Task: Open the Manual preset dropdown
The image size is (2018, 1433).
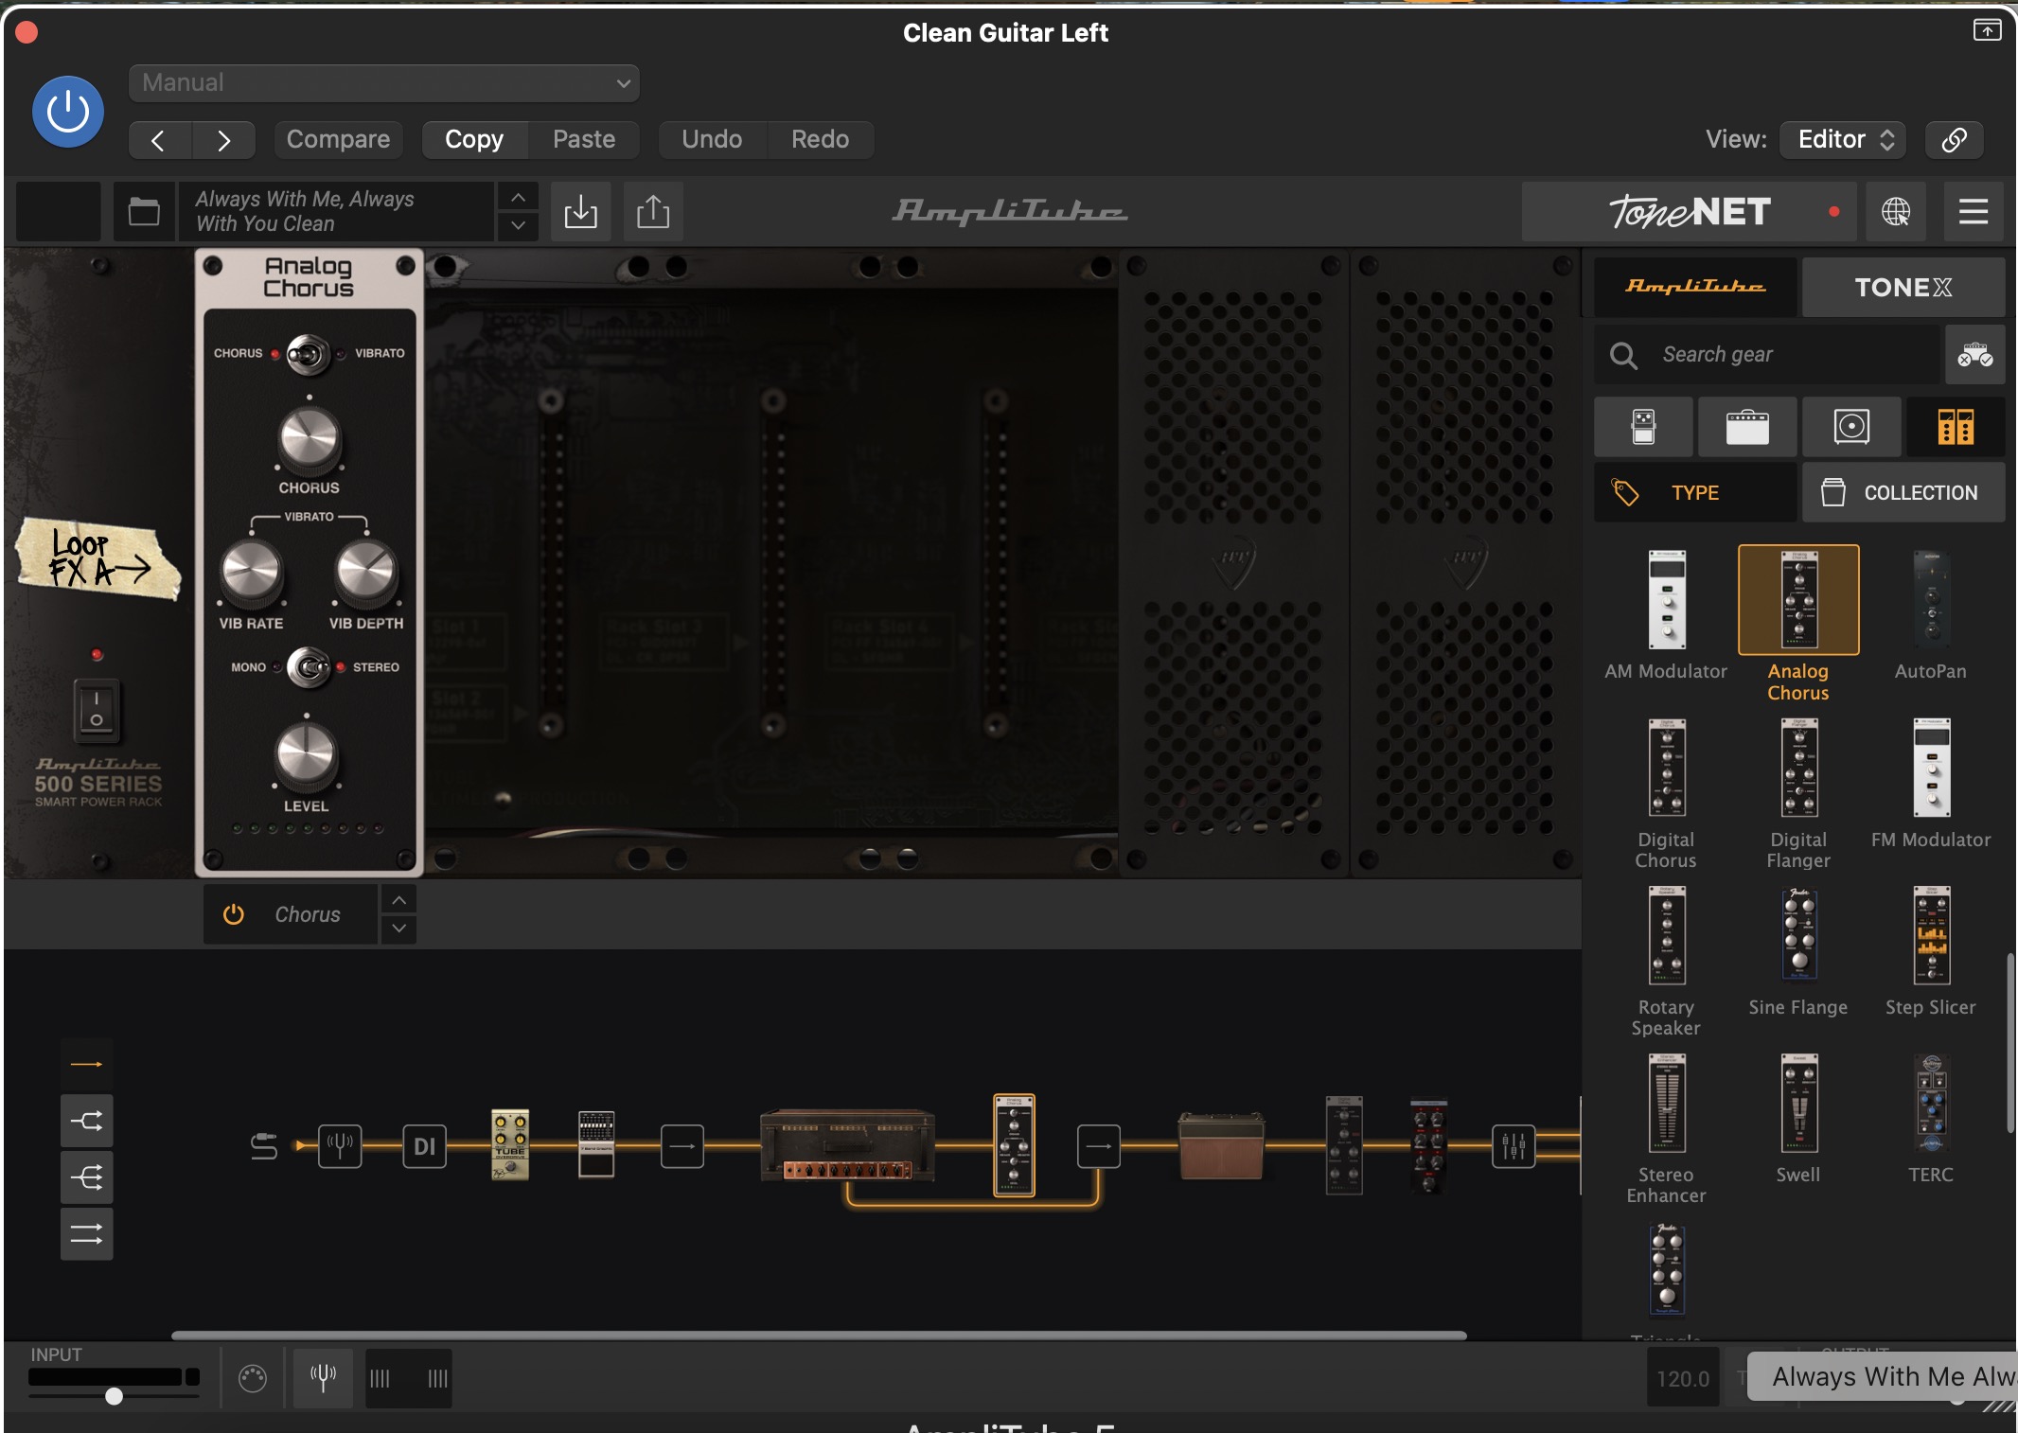Action: point(383,82)
